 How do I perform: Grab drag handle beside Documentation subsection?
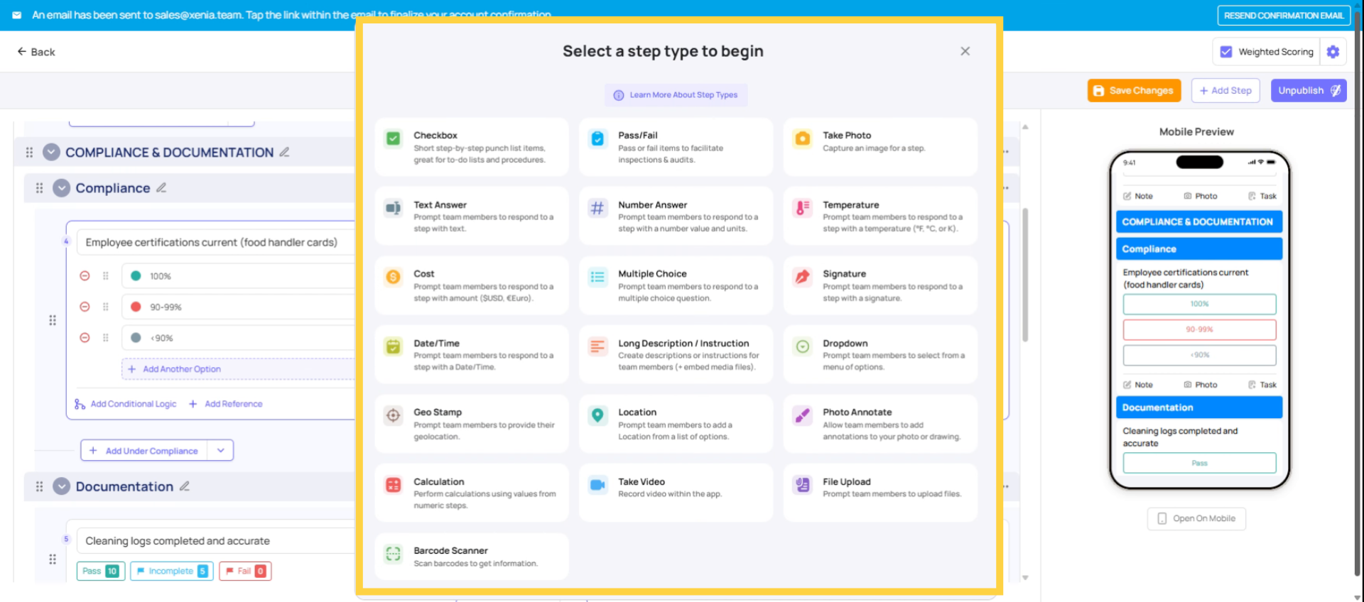[x=39, y=486]
